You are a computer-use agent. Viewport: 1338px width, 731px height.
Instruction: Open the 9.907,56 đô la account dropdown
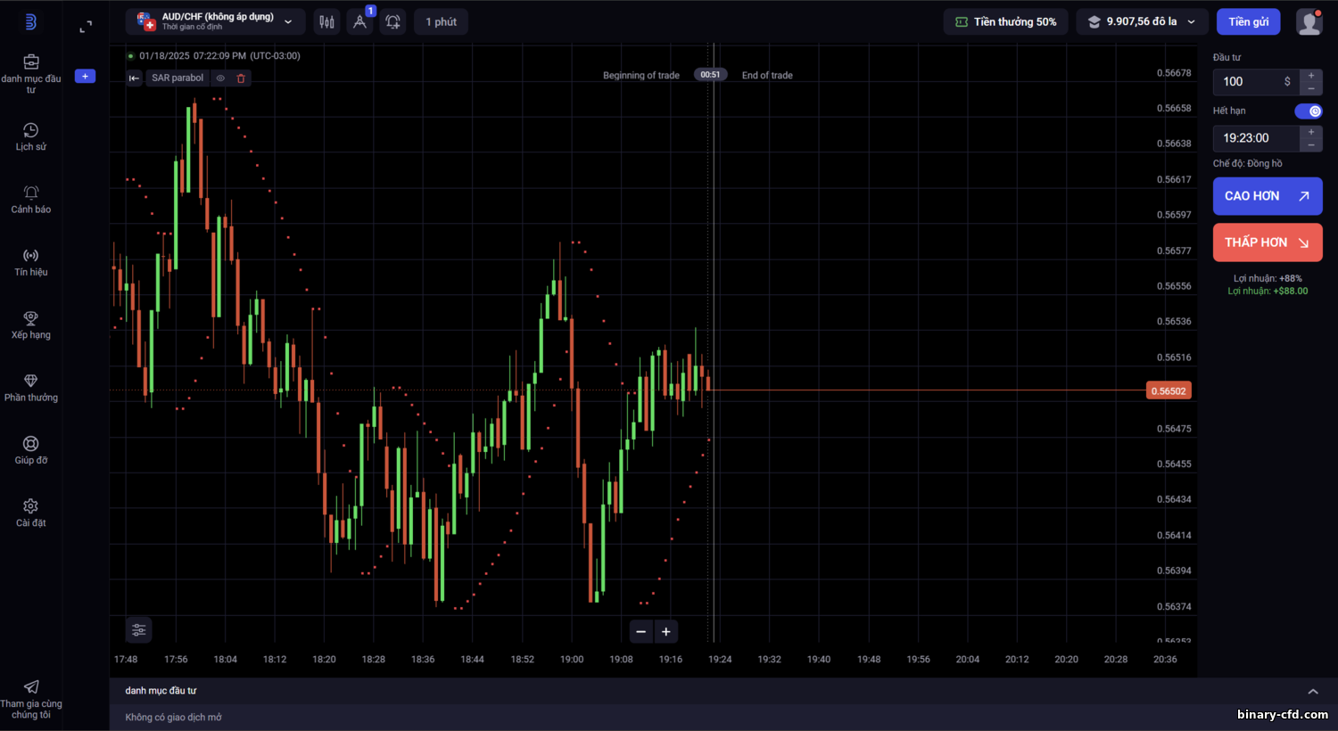tap(1142, 21)
